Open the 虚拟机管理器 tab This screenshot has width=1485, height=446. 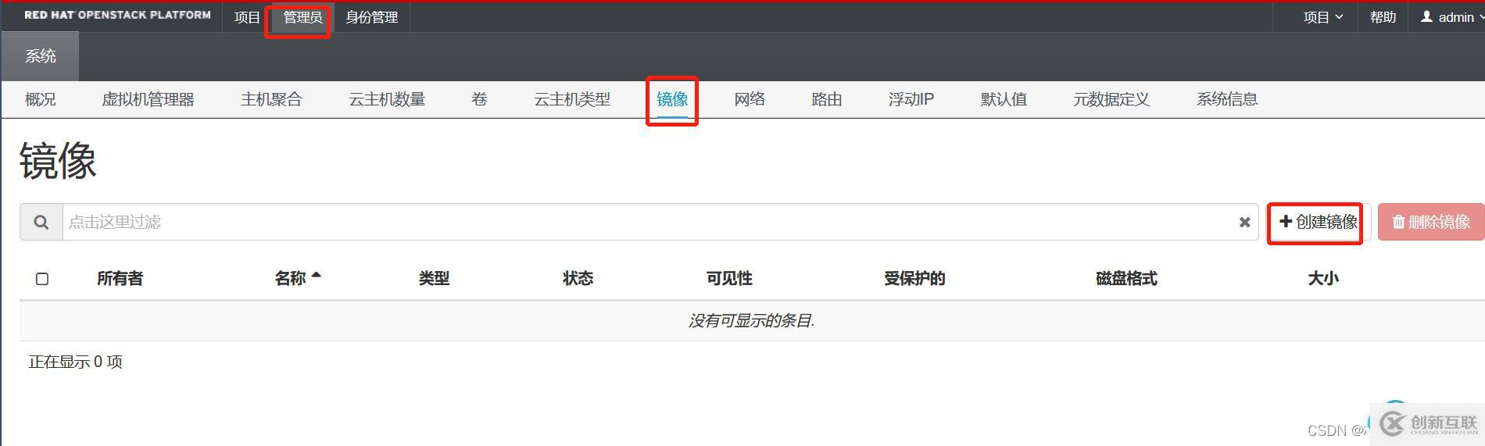click(x=148, y=99)
